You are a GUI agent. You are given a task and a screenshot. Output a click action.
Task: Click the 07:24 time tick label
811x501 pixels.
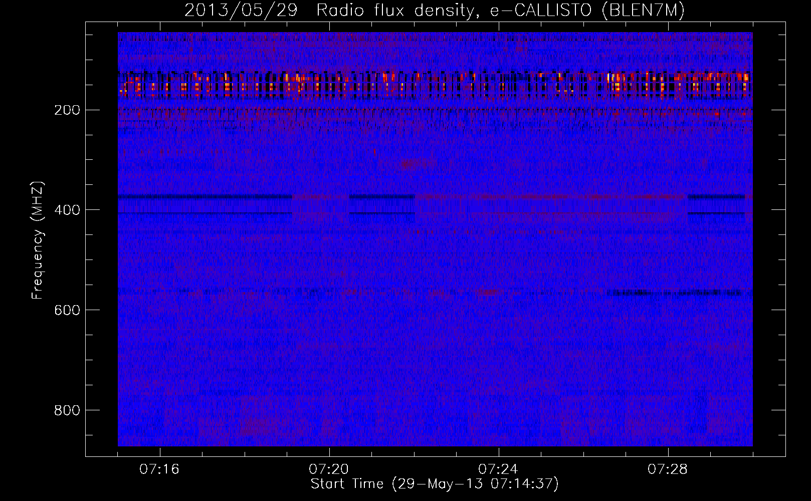click(498, 469)
